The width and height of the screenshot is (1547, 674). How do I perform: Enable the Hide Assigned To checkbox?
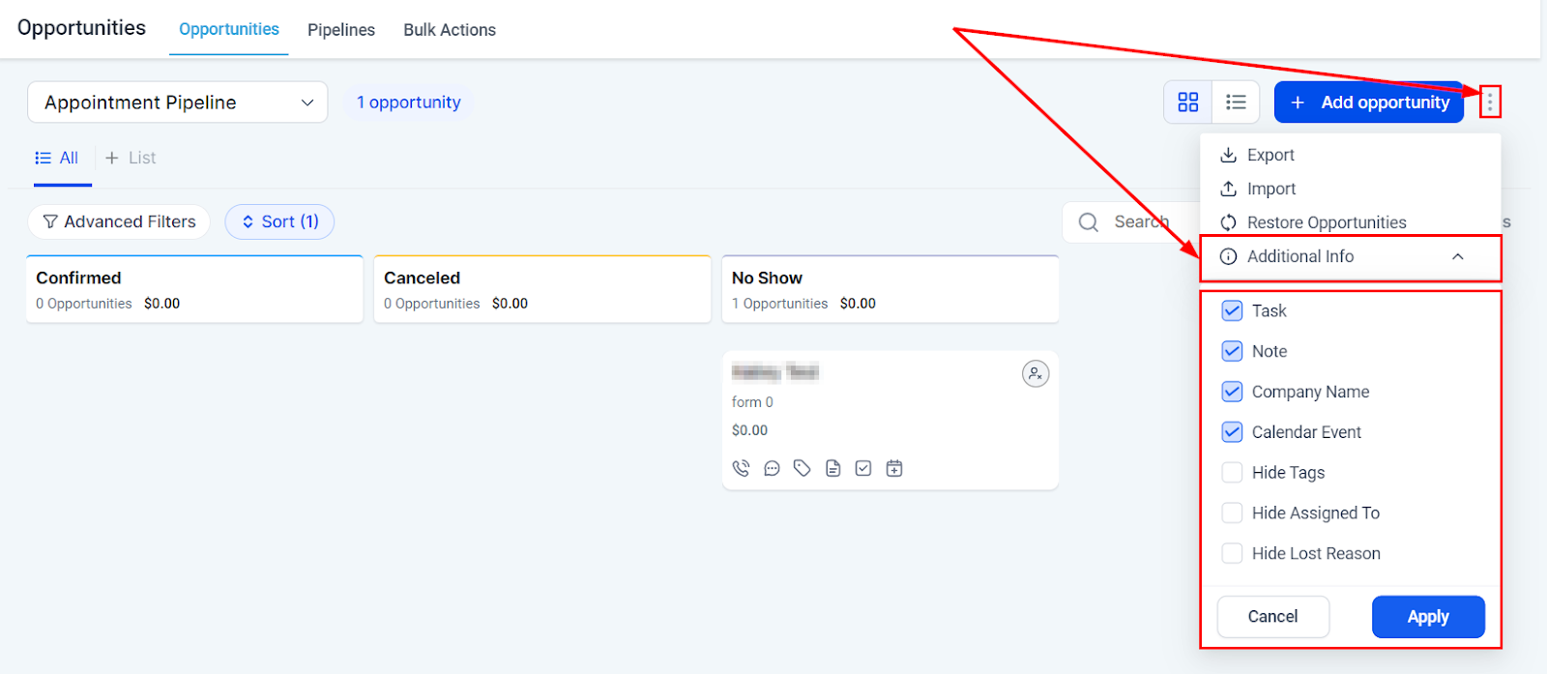tap(1232, 513)
